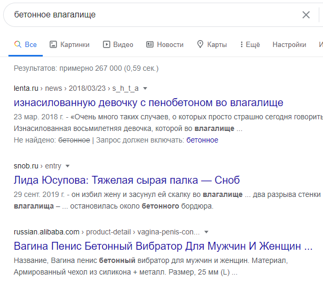Click the newspaper icon beside Новости
This screenshot has width=323, height=283.
(x=150, y=44)
